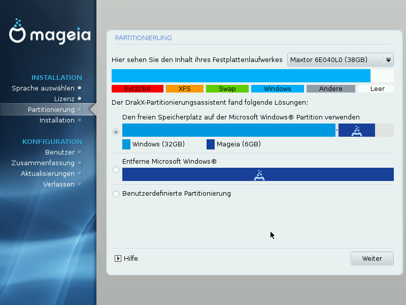Click the Hilfe triangle icon
Viewport: 406px width, 305px height.
point(118,258)
